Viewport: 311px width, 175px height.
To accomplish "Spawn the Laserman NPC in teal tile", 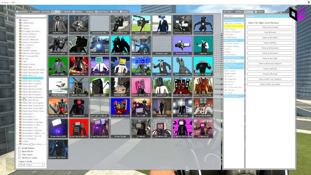I will point(203,45).
